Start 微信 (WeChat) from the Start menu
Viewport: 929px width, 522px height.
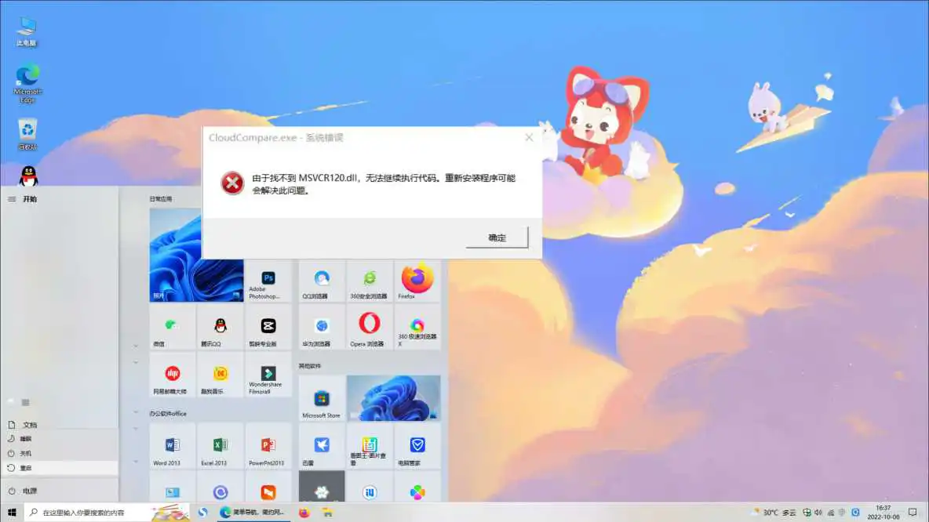[x=172, y=328]
